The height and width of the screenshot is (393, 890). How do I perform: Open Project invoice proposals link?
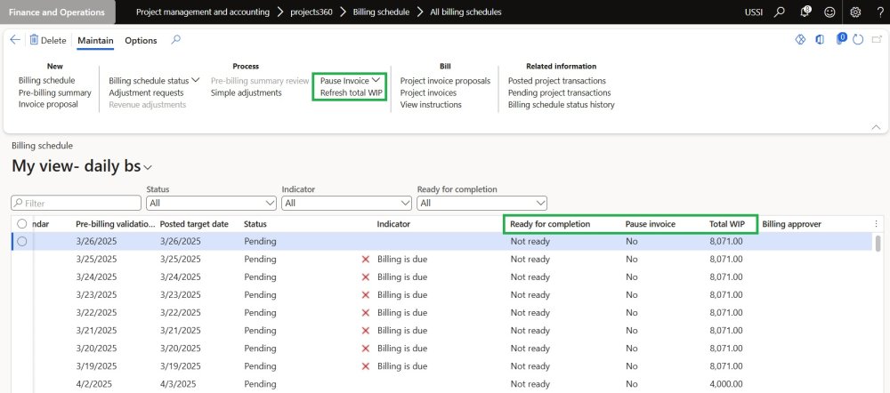[x=445, y=81]
